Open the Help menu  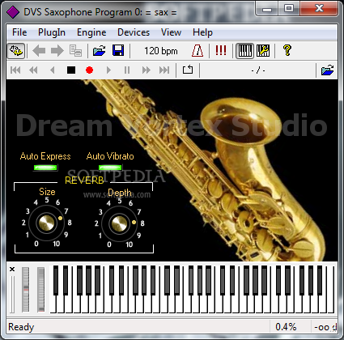[202, 32]
